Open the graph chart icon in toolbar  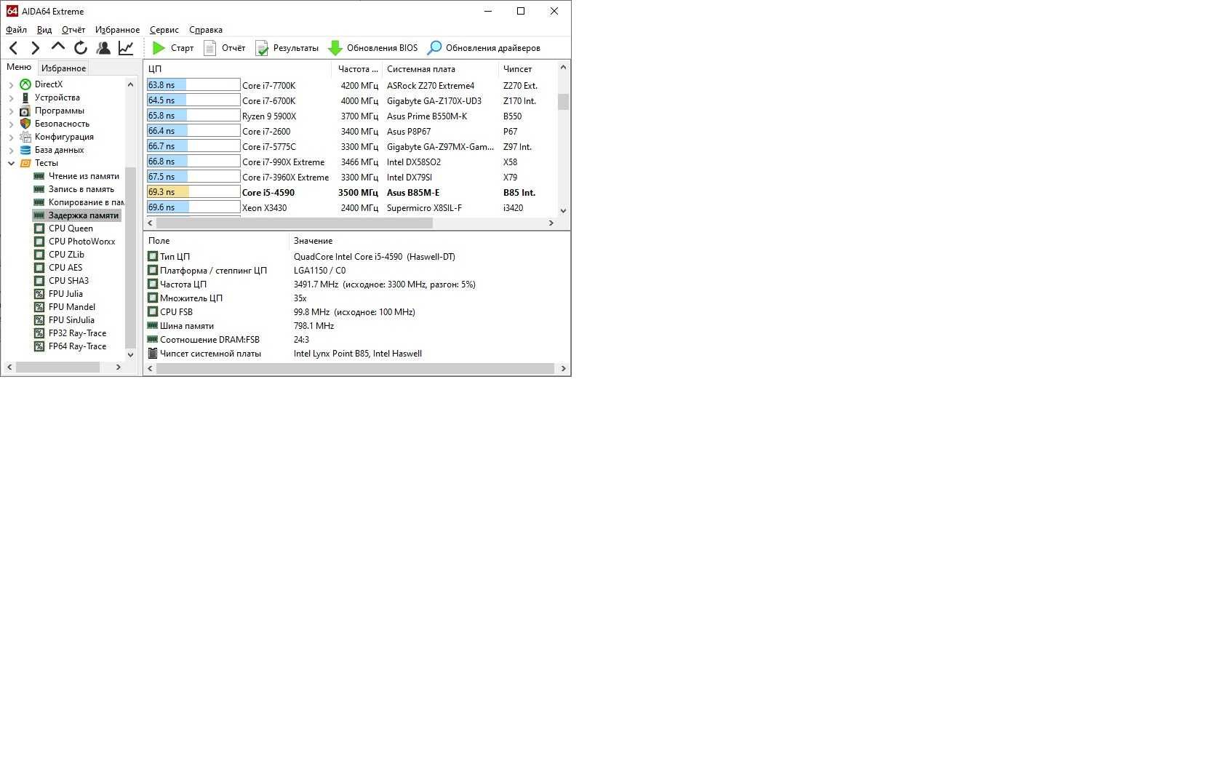click(x=126, y=48)
